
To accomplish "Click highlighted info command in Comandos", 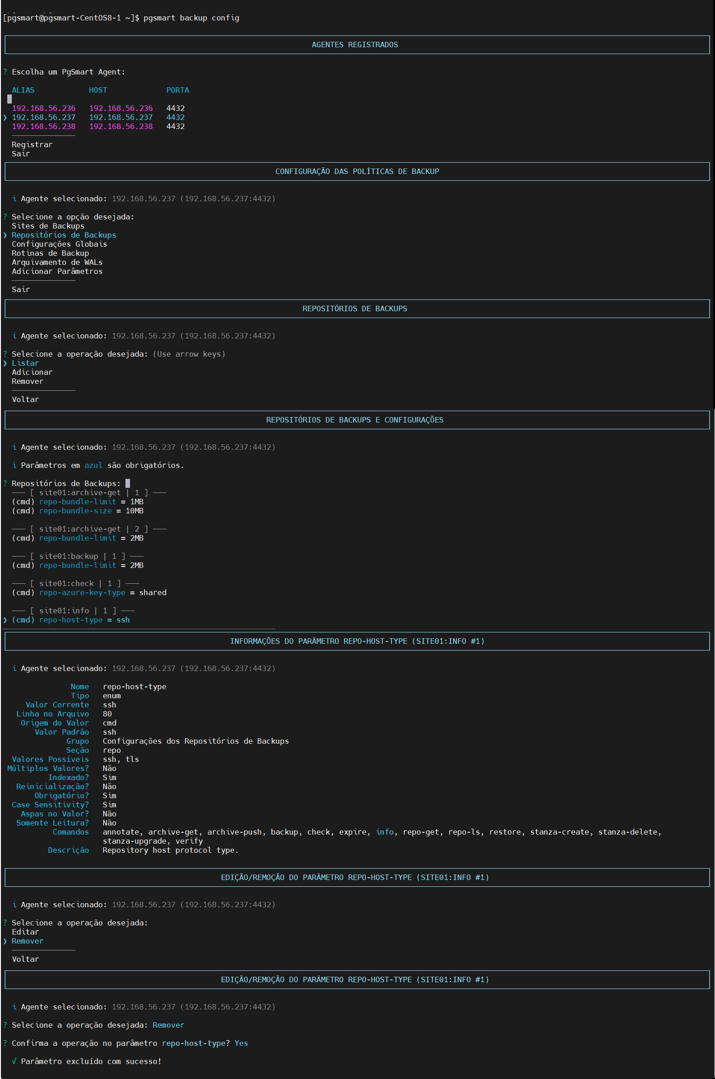I will click(x=385, y=832).
